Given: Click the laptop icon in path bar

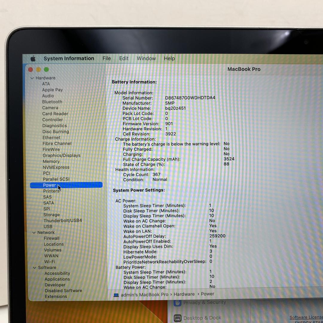Looking at the screenshot, I should click(x=116, y=295).
